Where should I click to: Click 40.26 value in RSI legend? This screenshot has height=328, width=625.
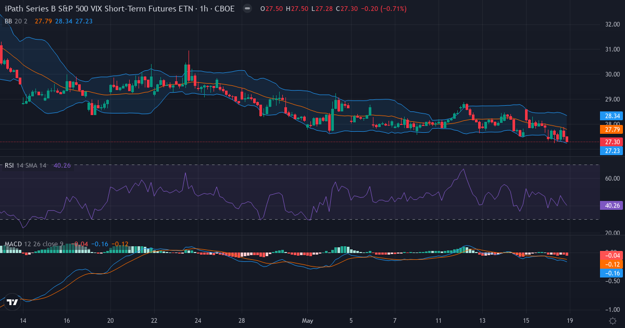(62, 165)
